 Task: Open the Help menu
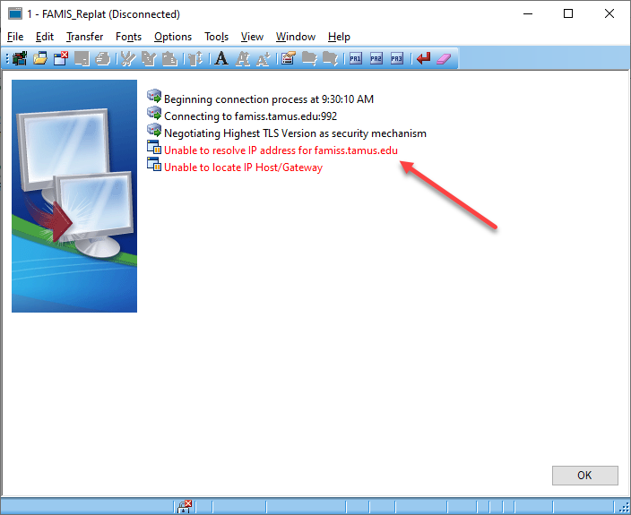[x=339, y=37]
